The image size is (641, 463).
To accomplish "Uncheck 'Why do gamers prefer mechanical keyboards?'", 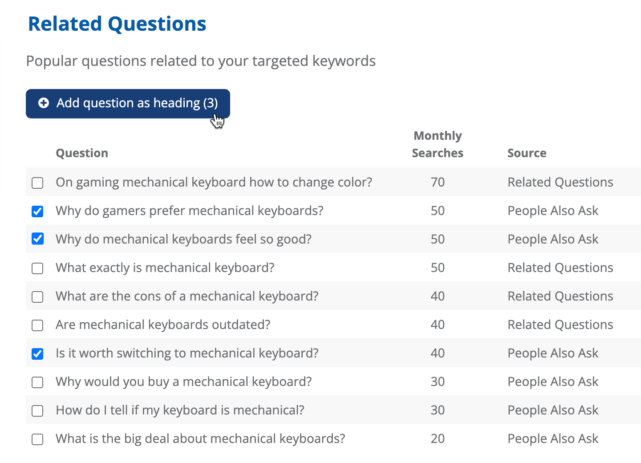I will [x=38, y=211].
